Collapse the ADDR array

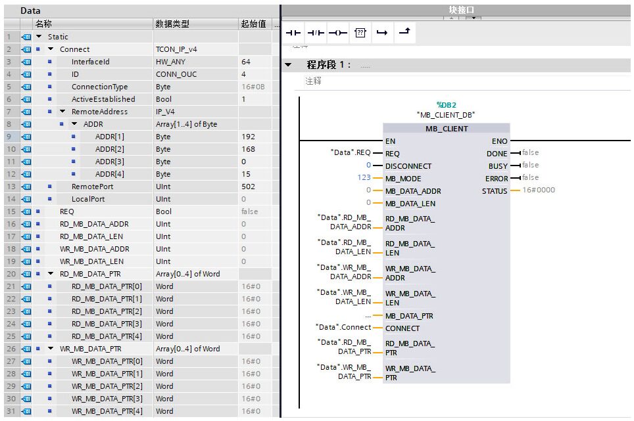74,124
